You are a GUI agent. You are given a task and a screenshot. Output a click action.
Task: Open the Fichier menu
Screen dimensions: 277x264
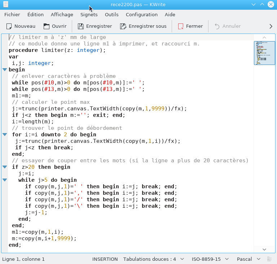pyautogui.click(x=12, y=14)
